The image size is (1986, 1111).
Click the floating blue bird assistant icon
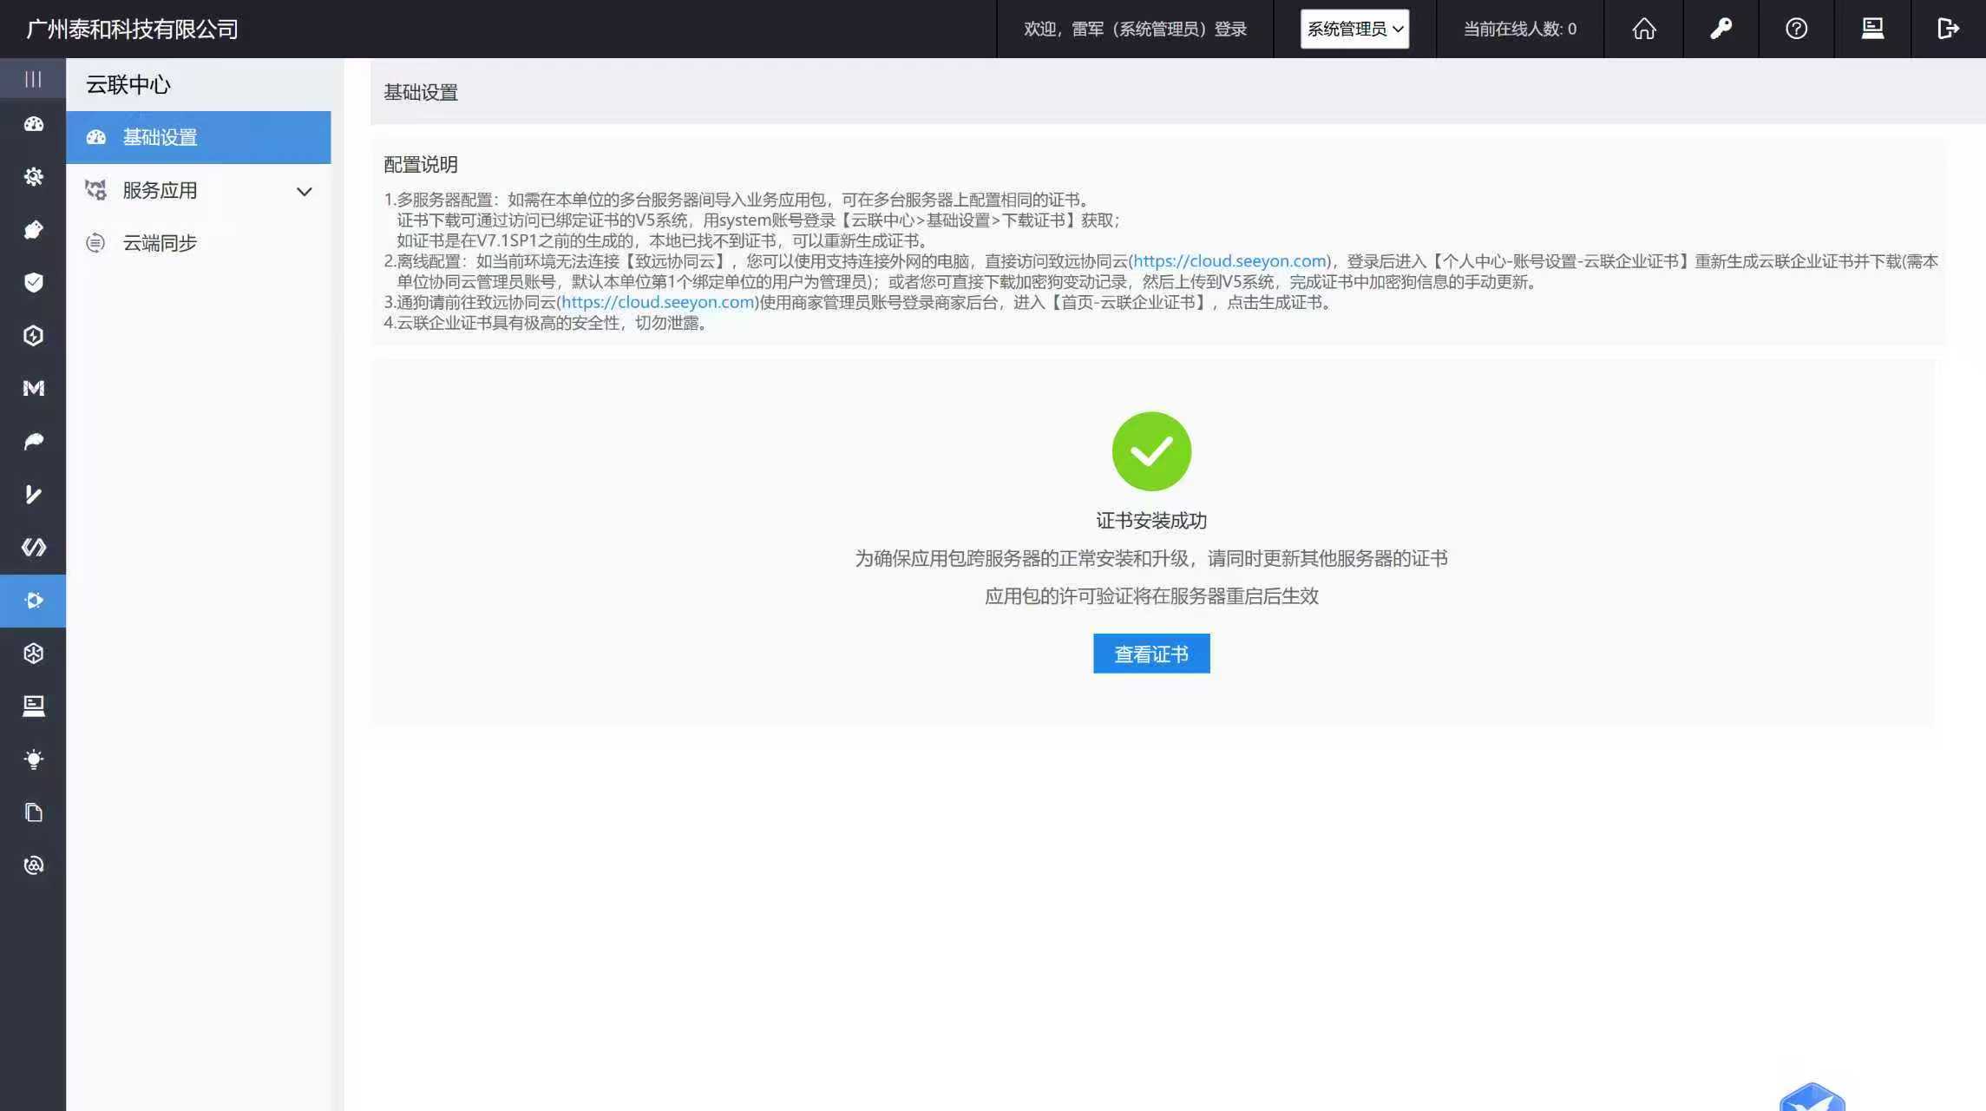(x=1812, y=1098)
